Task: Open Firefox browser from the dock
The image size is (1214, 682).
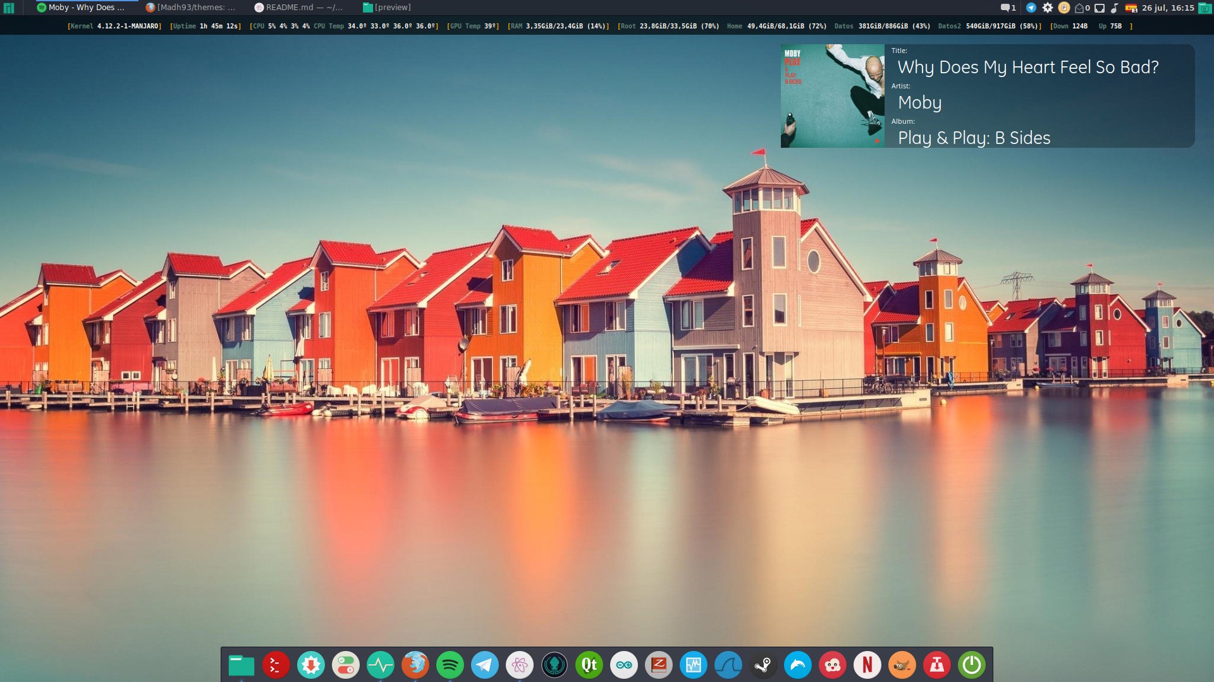Action: (x=415, y=665)
